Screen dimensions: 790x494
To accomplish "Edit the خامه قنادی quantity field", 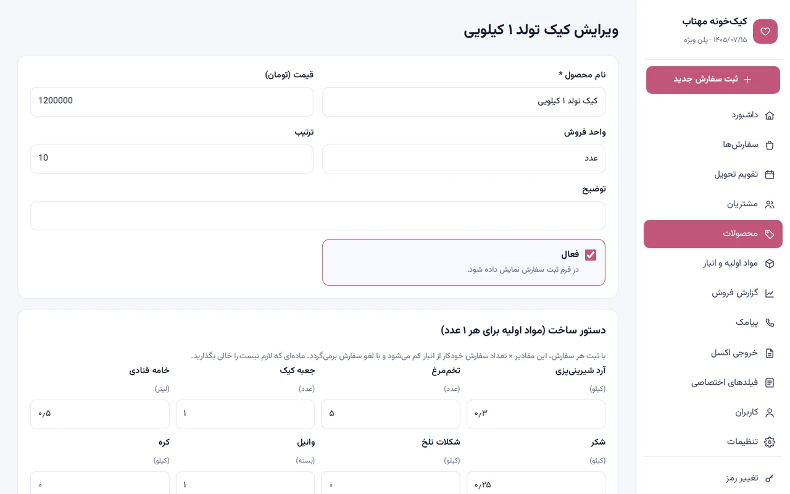I will (x=100, y=414).
